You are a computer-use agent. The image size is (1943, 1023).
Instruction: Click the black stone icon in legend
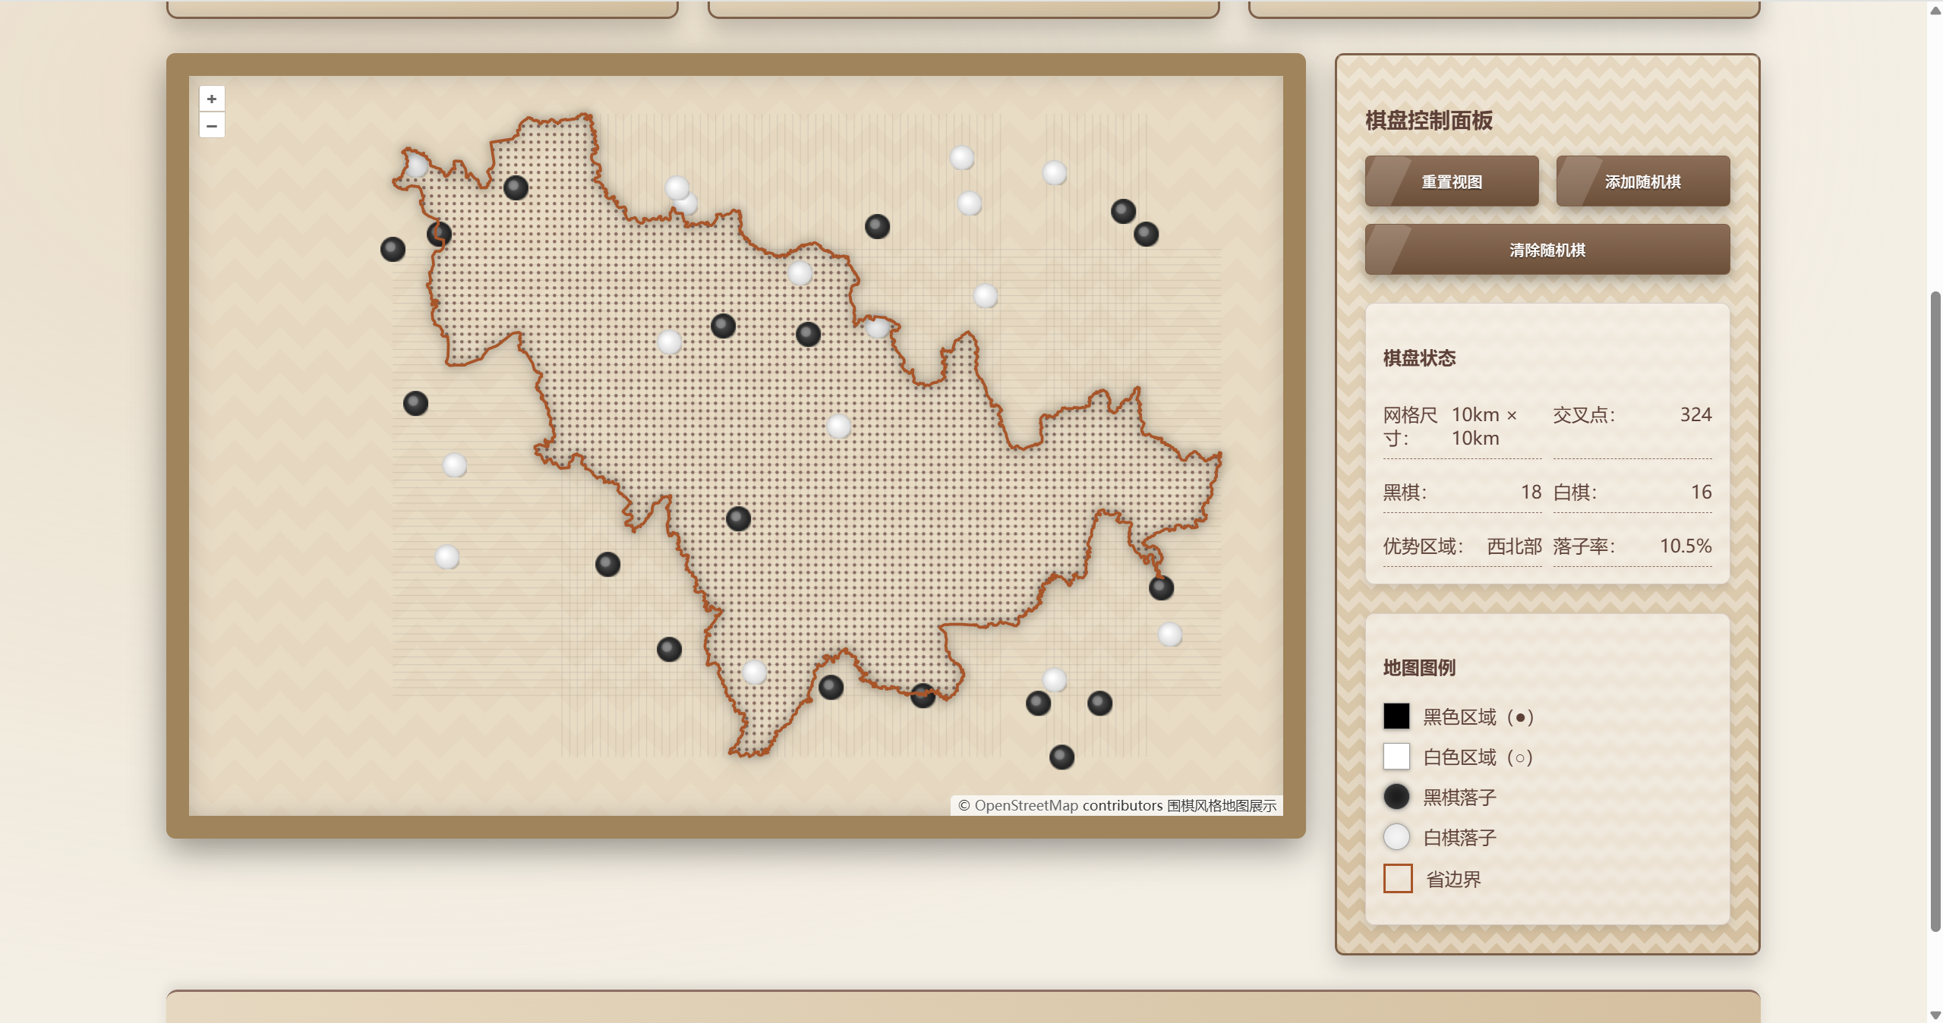1396,796
